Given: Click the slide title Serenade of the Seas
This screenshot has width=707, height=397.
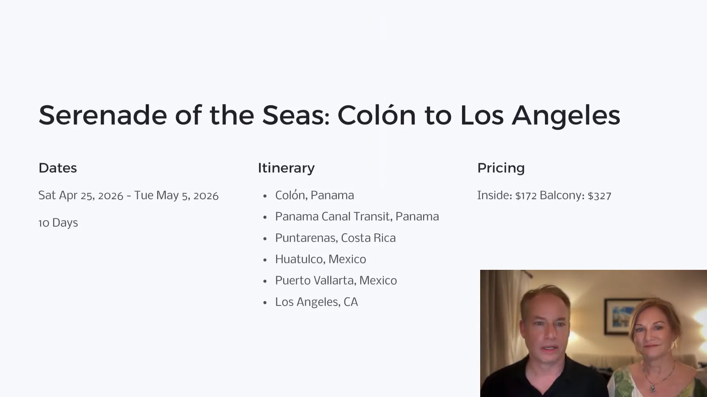Looking at the screenshot, I should 329,115.
